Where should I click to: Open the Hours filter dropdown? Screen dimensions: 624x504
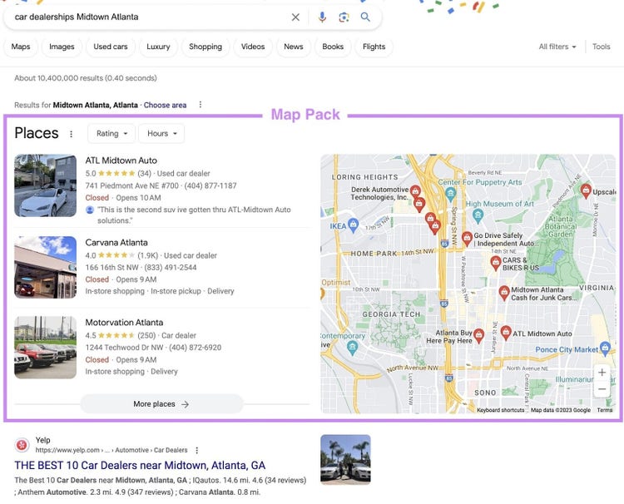click(x=161, y=134)
